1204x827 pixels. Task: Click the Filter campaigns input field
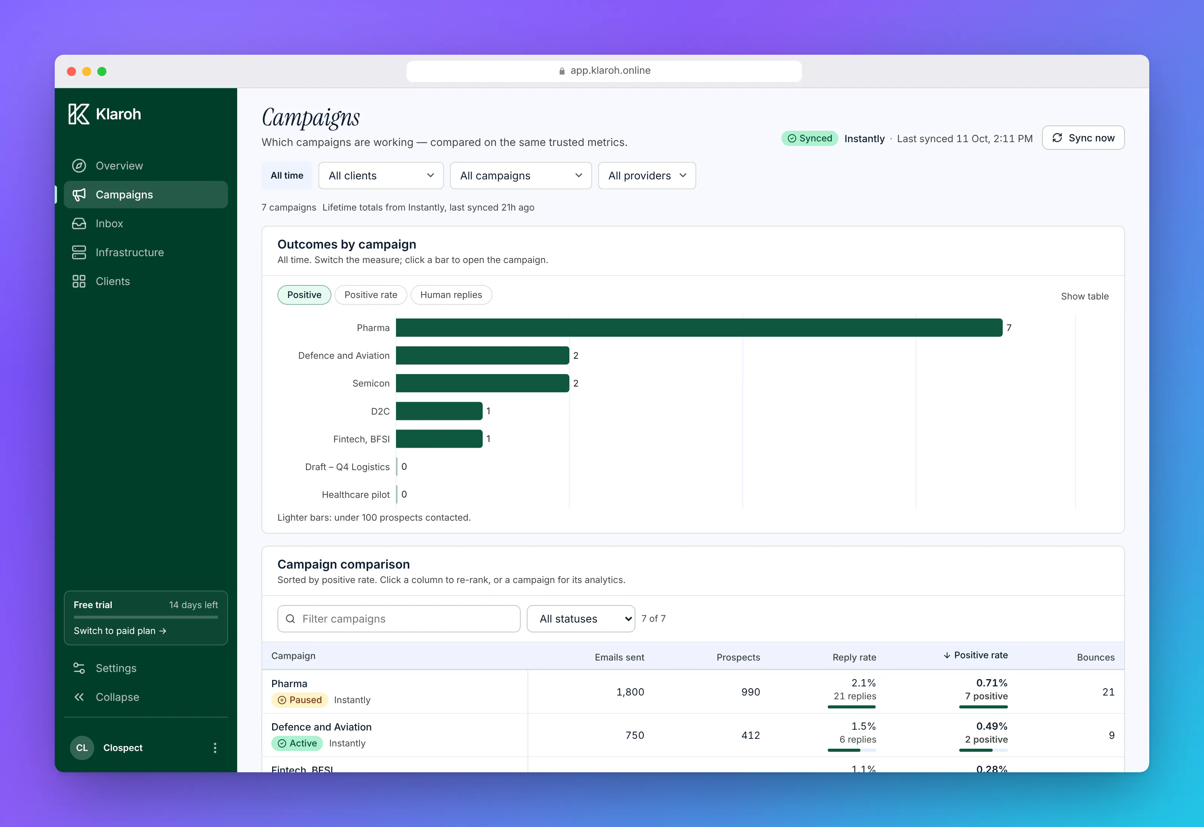tap(399, 619)
